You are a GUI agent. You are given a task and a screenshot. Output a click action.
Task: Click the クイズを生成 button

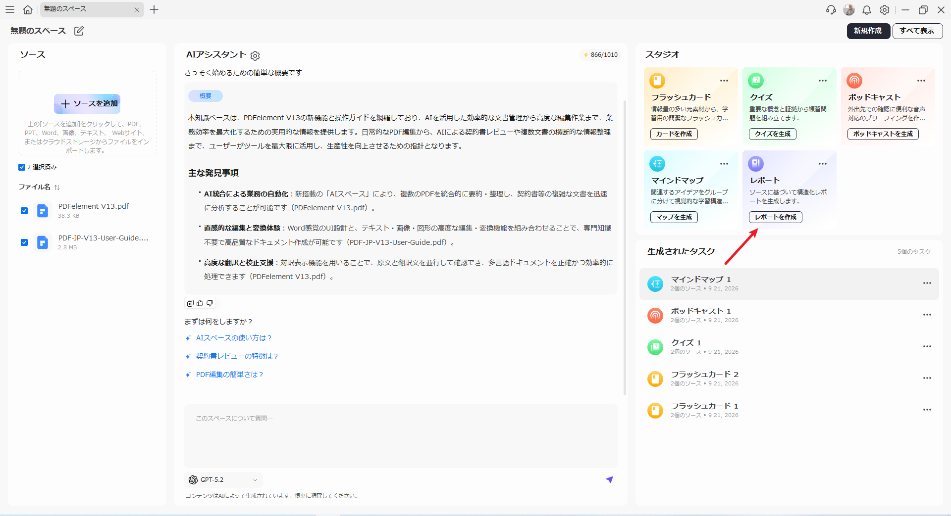tap(773, 134)
